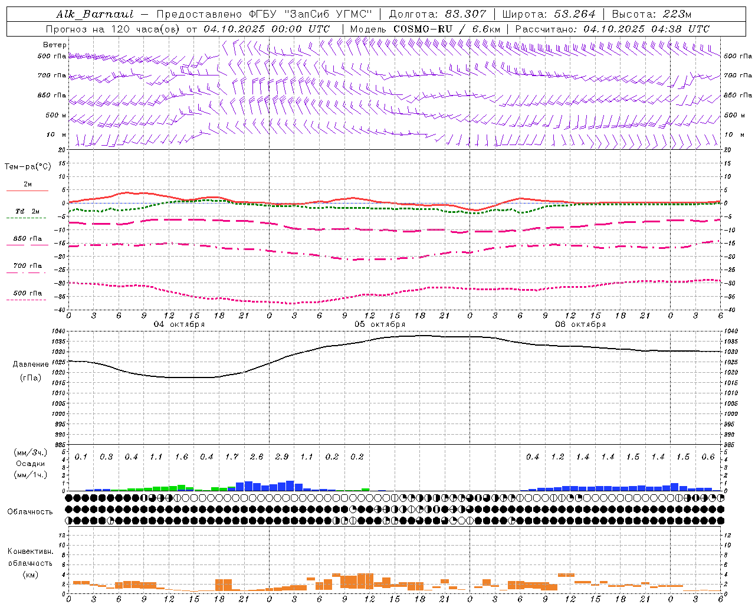755x604 pixels.
Task: Click the date label '06 октября'
Action: click(x=580, y=324)
